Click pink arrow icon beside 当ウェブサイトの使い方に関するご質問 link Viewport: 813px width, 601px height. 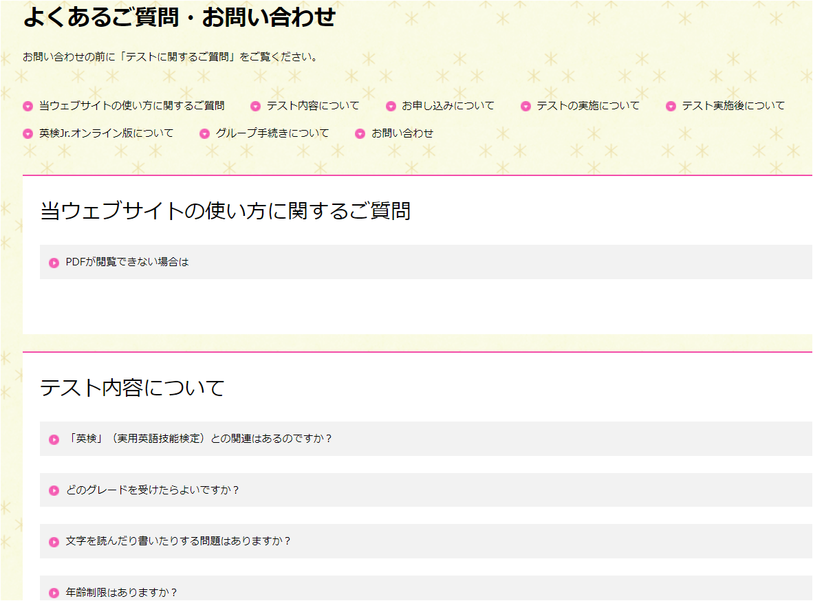(x=28, y=107)
